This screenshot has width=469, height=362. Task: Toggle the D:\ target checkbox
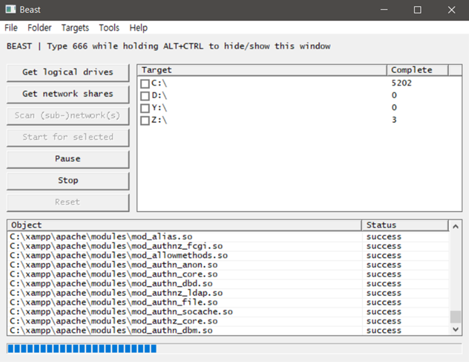pyautogui.click(x=145, y=96)
